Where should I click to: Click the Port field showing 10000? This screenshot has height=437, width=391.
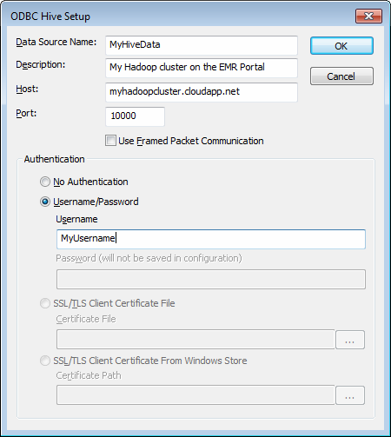tap(135, 116)
